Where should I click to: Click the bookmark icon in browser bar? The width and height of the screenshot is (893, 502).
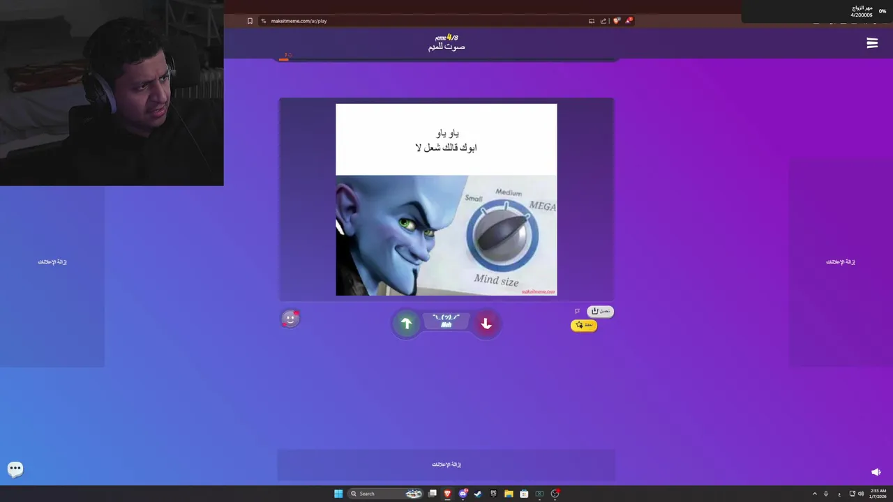pyautogui.click(x=250, y=21)
